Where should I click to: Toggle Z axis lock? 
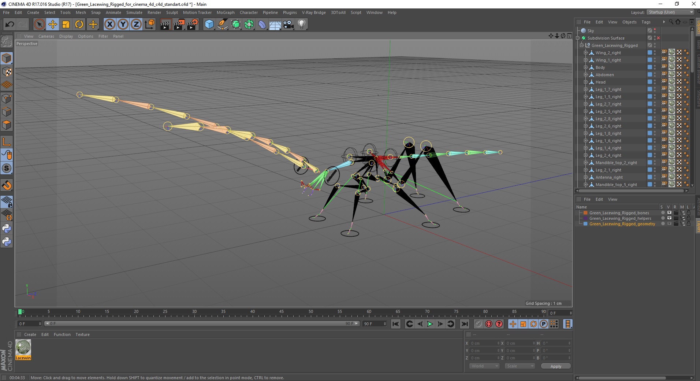coord(136,25)
